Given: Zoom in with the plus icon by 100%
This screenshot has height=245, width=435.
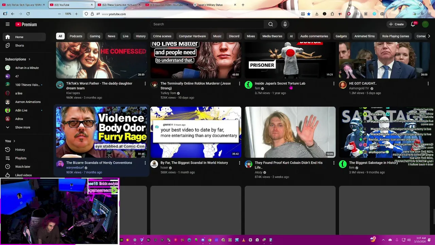Looking at the screenshot, I should pos(76,14).
